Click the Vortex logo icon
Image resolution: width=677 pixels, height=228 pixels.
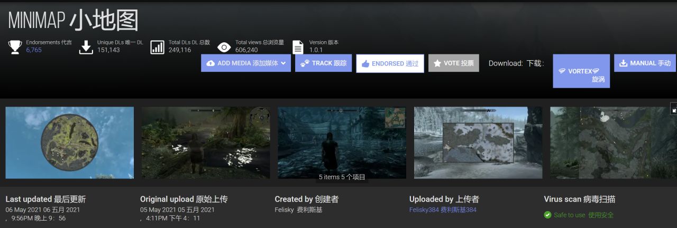562,71
